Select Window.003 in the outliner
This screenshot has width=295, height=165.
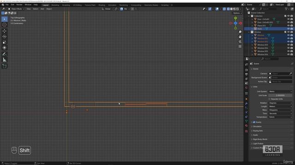click(262, 45)
